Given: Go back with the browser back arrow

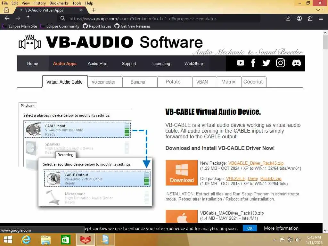Looking at the screenshot, I should pos(7,18).
